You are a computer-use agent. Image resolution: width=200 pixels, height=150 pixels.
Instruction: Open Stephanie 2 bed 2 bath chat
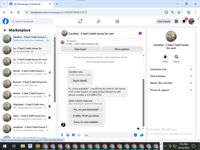[x=27, y=106]
